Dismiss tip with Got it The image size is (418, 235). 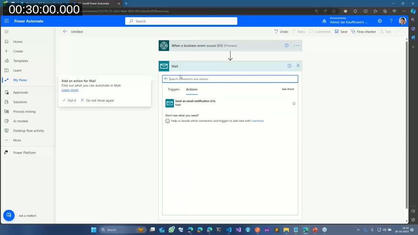[69, 101]
